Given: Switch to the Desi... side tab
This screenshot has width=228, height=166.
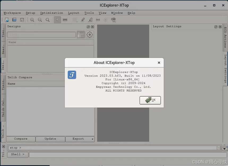Looking at the screenshot, I should pos(3,65).
